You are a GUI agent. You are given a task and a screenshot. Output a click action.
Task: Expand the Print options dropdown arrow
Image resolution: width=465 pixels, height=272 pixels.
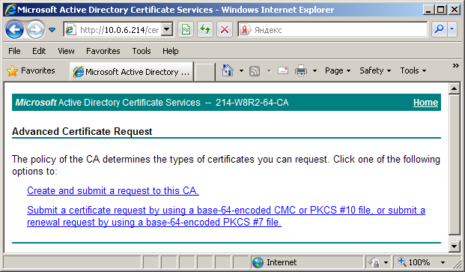point(314,70)
